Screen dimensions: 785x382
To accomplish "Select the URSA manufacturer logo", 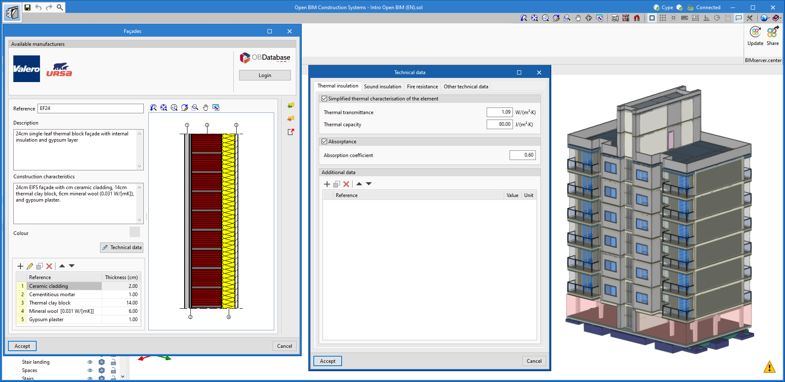I will pyautogui.click(x=59, y=69).
